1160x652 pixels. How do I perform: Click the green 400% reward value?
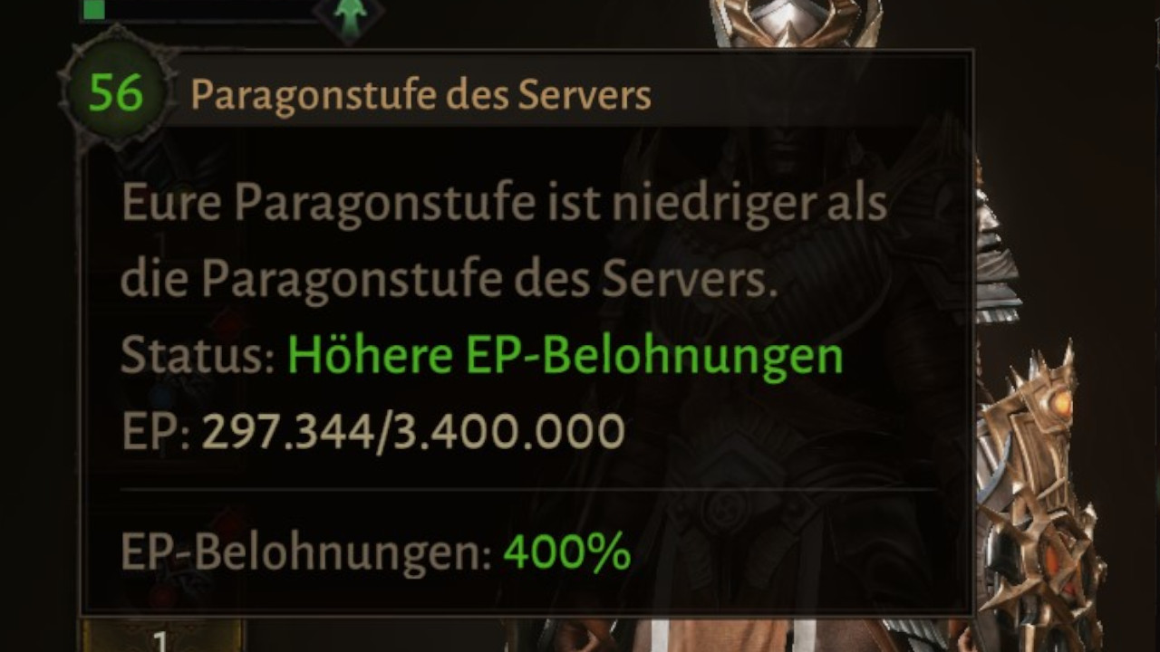566,552
